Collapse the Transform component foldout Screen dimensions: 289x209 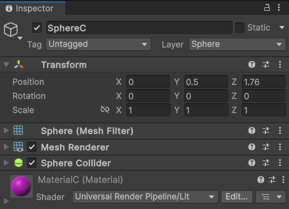6,64
